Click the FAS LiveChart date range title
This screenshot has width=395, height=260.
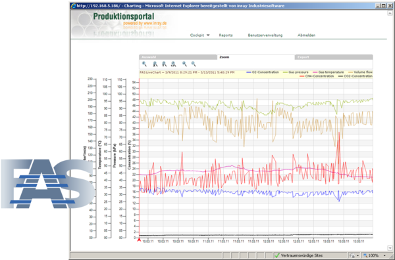tap(187, 72)
